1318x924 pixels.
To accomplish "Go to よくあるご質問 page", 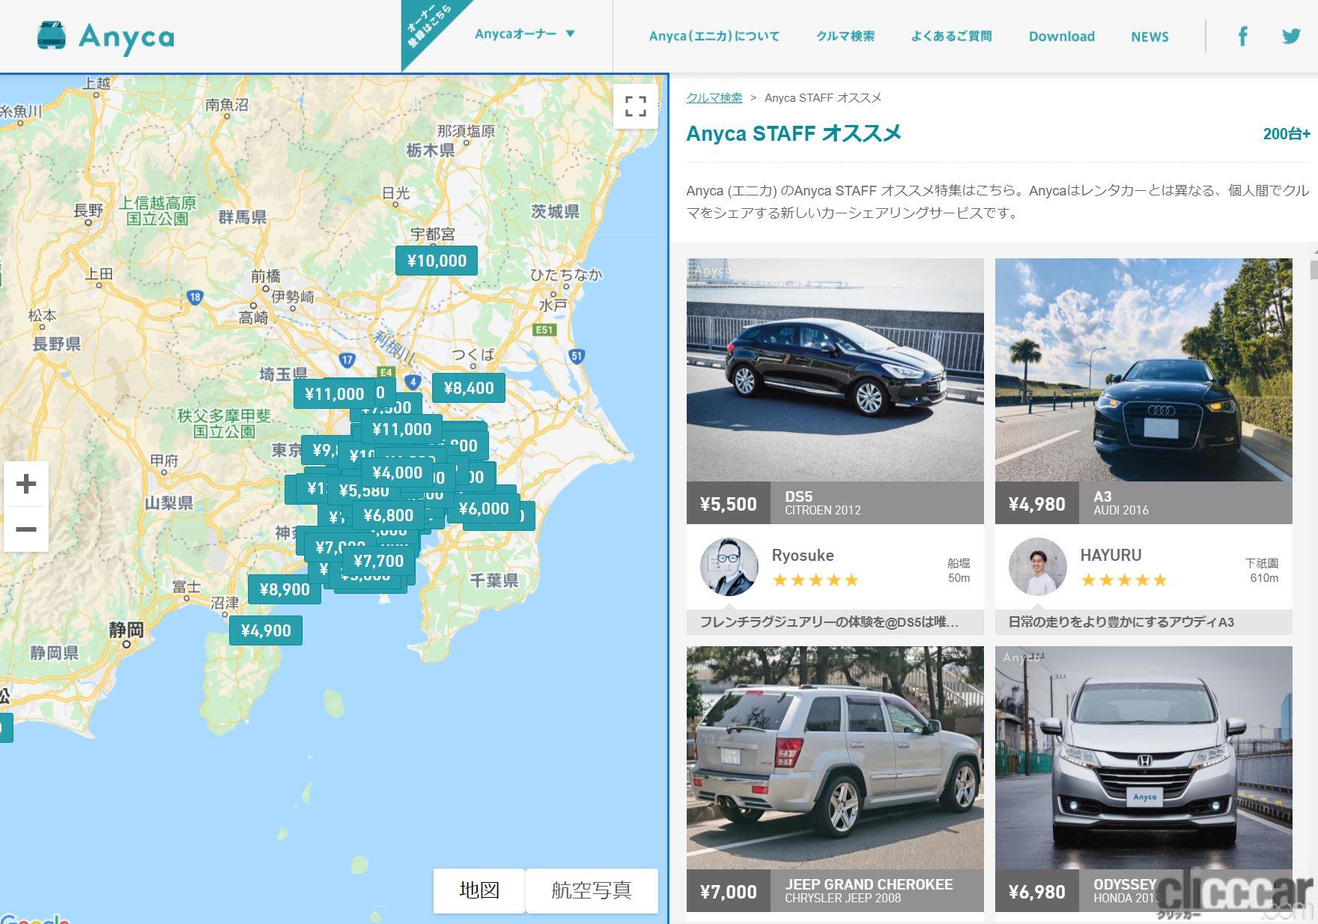I will tap(951, 36).
